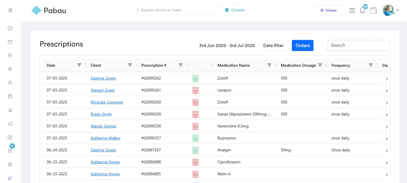Click the Orders button

coord(302,46)
